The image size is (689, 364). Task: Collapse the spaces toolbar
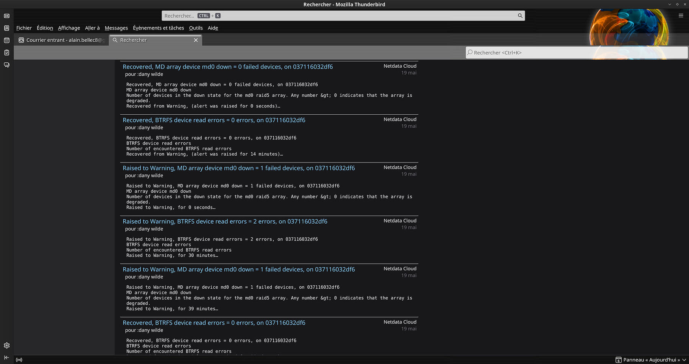(x=7, y=357)
